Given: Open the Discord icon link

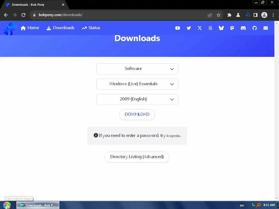Looking at the screenshot, I should [243, 28].
